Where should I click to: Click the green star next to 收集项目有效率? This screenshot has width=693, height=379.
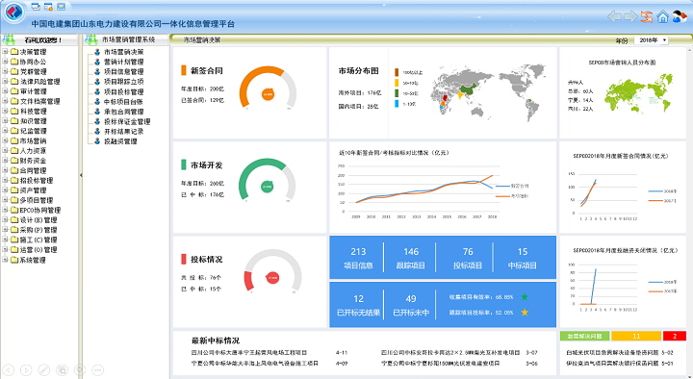coord(525,297)
